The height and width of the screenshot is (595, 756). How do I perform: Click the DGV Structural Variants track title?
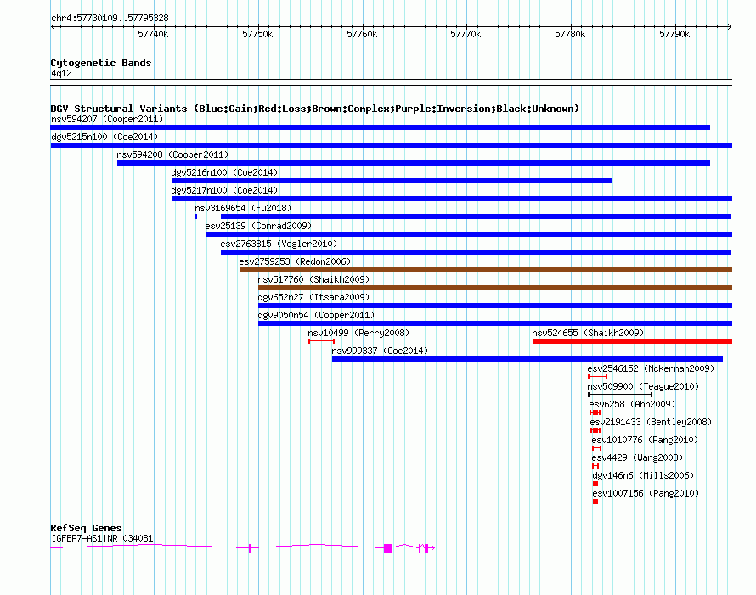click(x=315, y=109)
